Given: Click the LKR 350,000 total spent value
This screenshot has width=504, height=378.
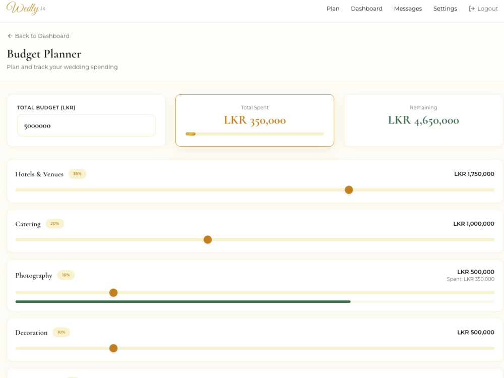Looking at the screenshot, I should [x=255, y=120].
